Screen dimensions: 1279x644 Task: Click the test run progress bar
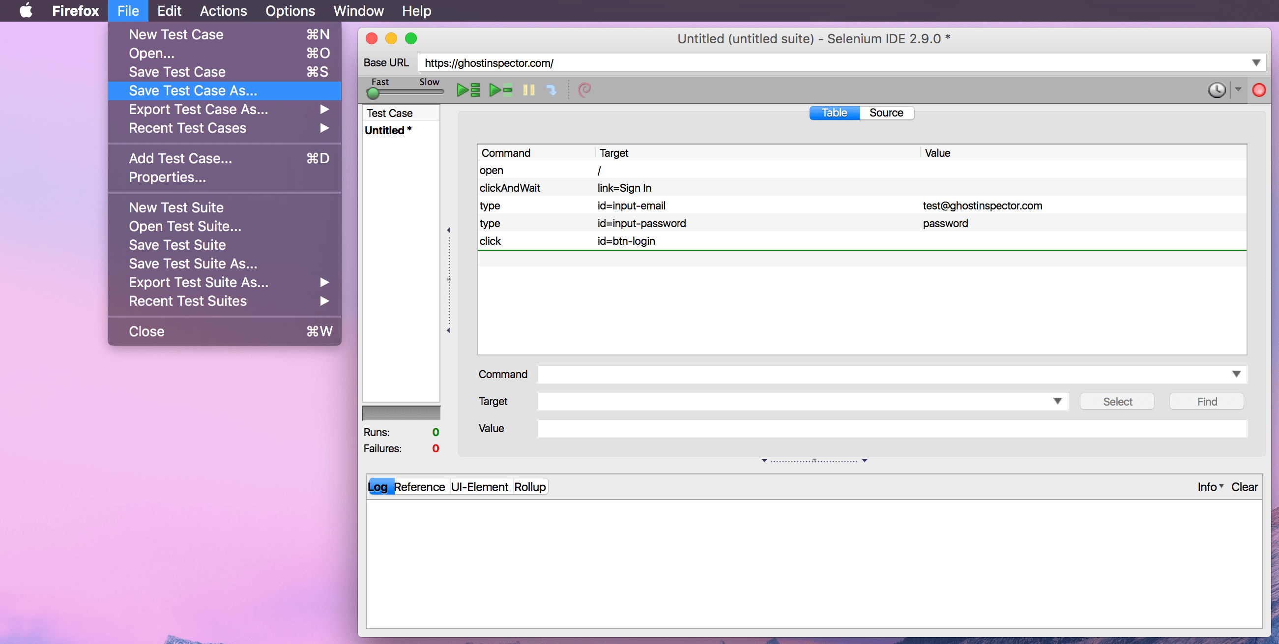(x=401, y=413)
